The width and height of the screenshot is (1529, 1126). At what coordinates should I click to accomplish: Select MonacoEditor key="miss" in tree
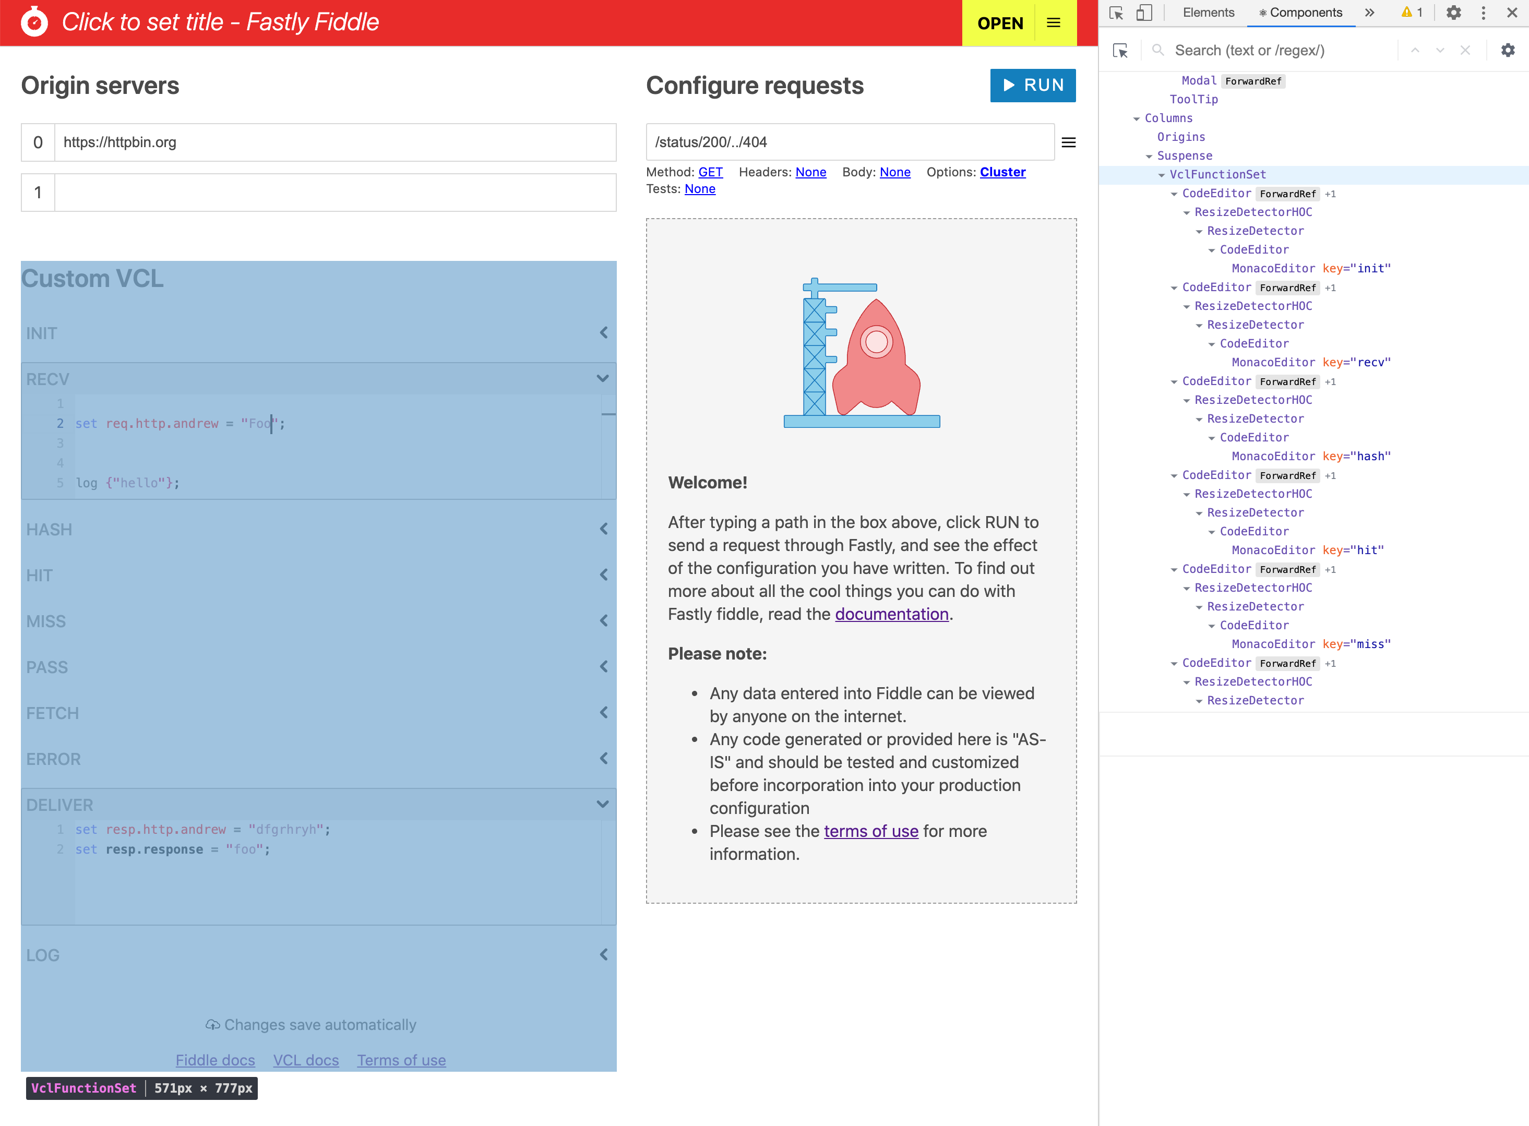[1311, 644]
